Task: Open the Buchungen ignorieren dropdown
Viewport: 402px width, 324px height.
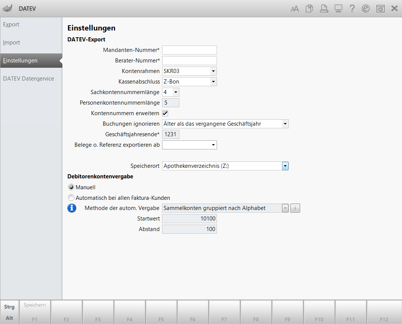Action: tap(285, 123)
